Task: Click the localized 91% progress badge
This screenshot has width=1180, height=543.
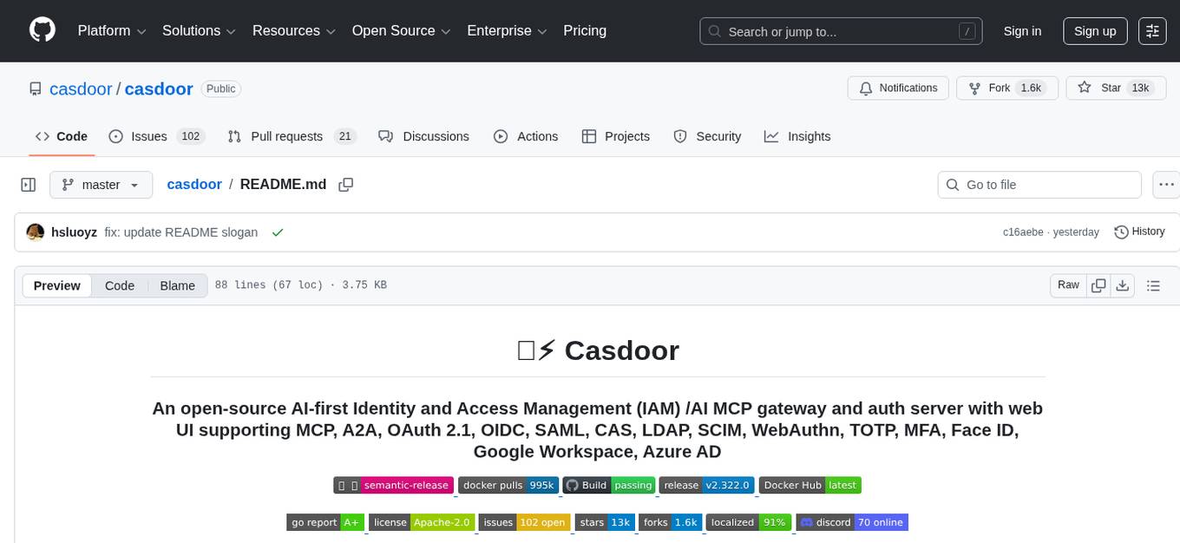Action: coord(748,522)
